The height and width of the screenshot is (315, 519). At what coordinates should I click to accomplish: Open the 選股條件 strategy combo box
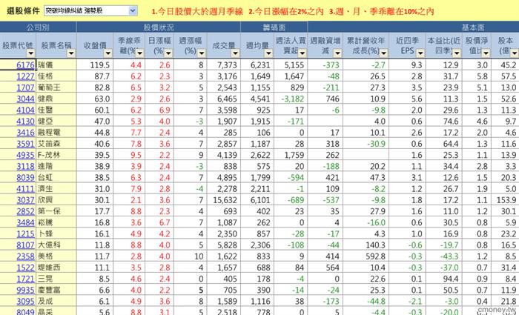pos(90,11)
